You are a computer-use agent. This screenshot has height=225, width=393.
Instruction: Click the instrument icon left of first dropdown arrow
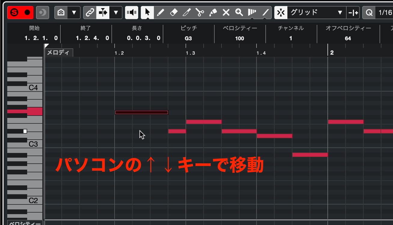tap(61, 13)
